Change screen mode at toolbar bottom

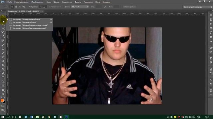pos(3,110)
